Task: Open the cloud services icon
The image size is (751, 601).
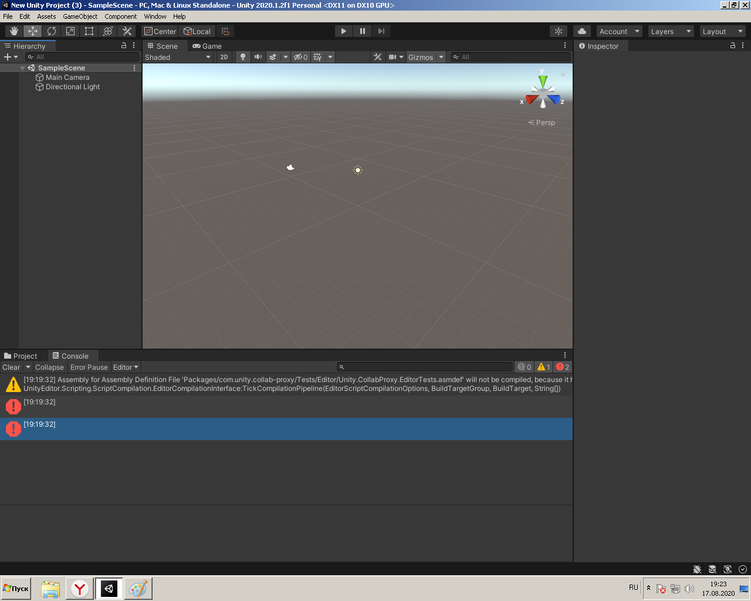Action: pyautogui.click(x=582, y=31)
